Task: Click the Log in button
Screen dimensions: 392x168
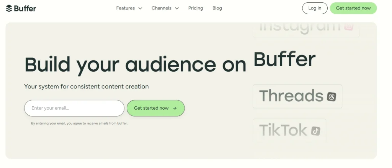Action: [x=315, y=8]
